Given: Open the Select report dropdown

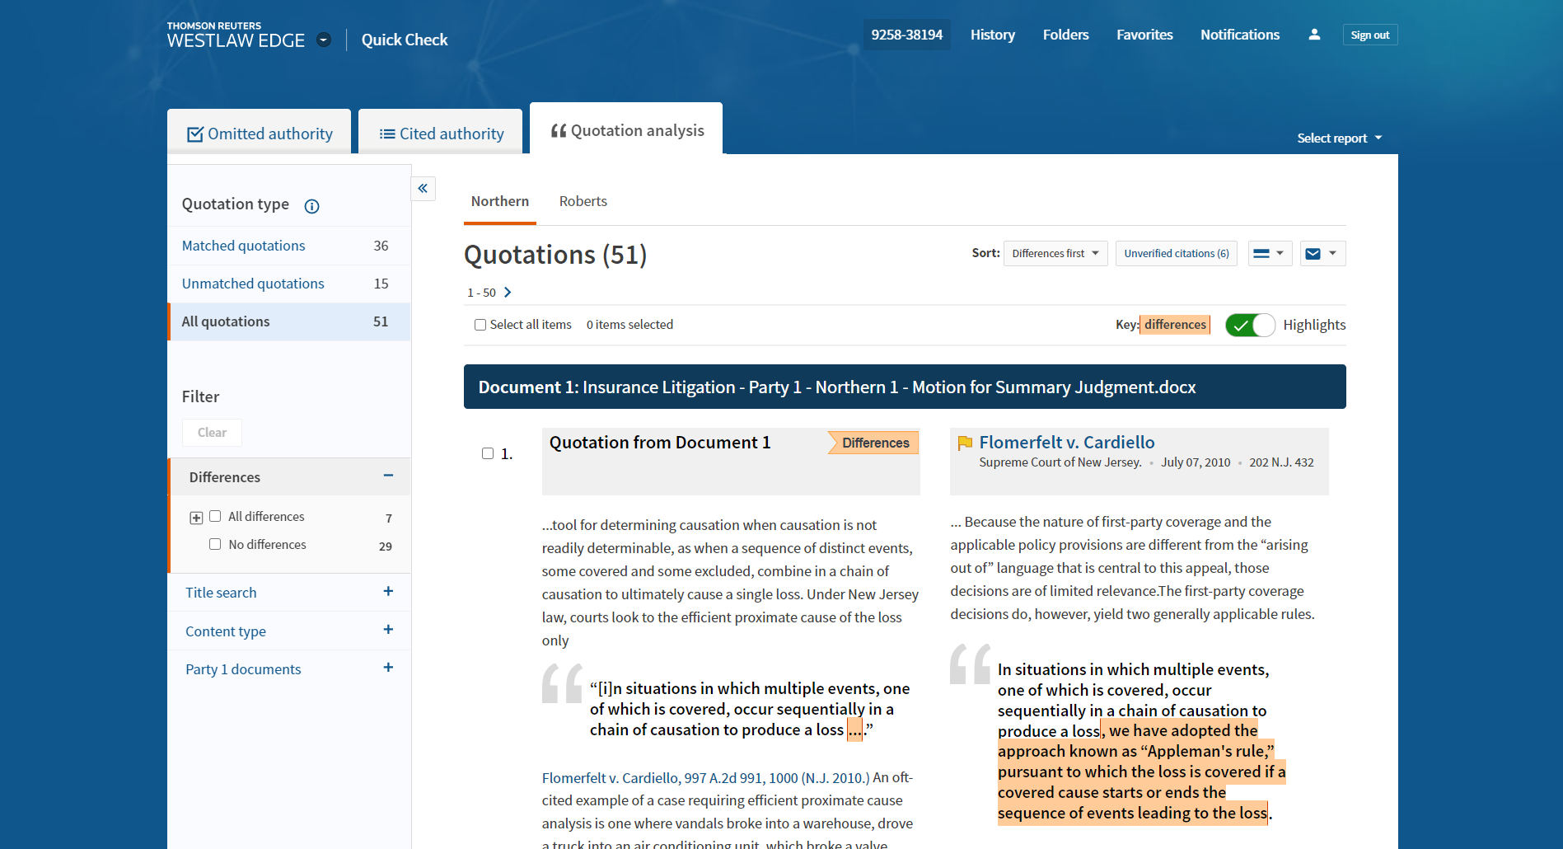Looking at the screenshot, I should (1339, 138).
